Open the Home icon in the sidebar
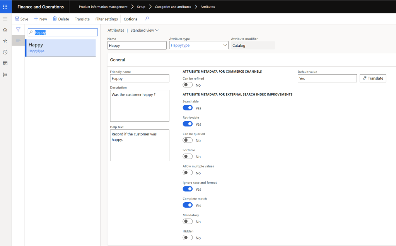The height and width of the screenshot is (246, 396). click(x=5, y=29)
